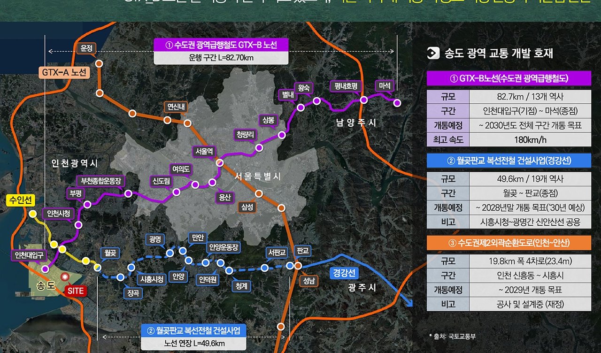Click the red SITE label box

[75, 291]
